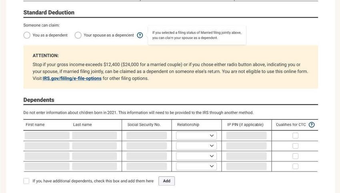The image size is (340, 193).
Task: Click first name field in second dependent row
Action: pos(47,146)
